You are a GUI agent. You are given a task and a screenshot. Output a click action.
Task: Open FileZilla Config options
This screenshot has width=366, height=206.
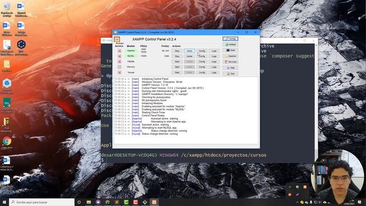202,61
